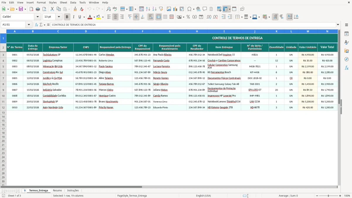Screen dimensions: 352x198
Task: Add a decimal place
Action: click(209, 17)
